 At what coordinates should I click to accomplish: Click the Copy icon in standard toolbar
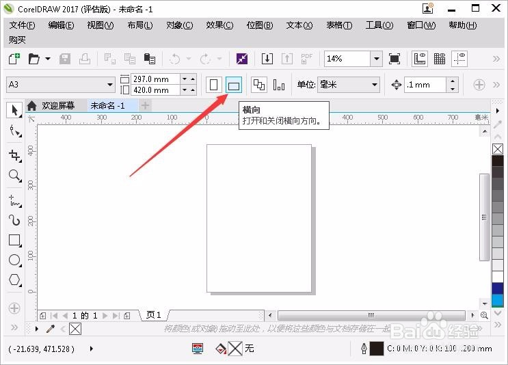click(130, 59)
